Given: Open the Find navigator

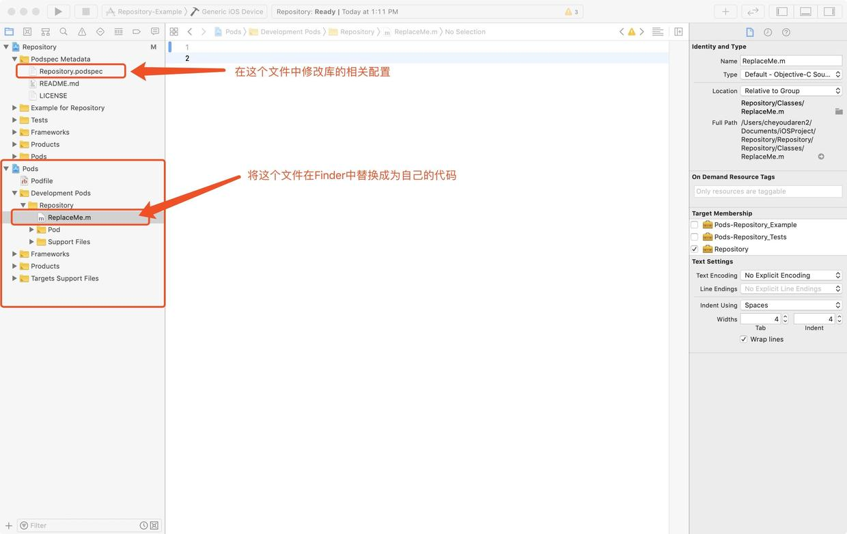Looking at the screenshot, I should click(61, 31).
